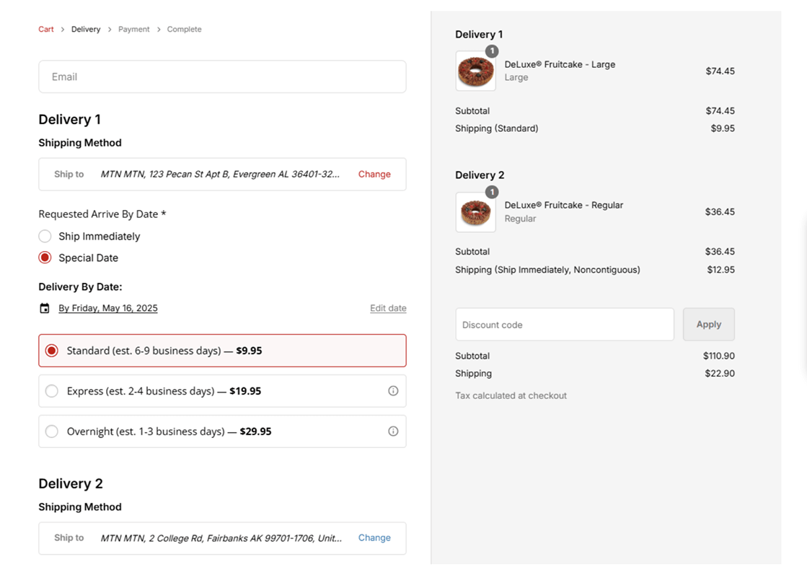807x583 pixels.
Task: Click Tax calculated at checkout note
Action: pyautogui.click(x=511, y=395)
